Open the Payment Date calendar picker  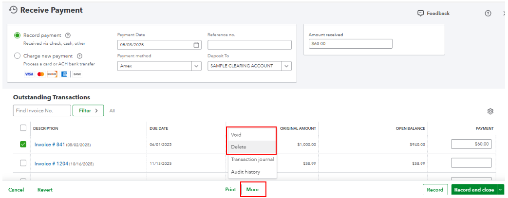[x=197, y=45]
